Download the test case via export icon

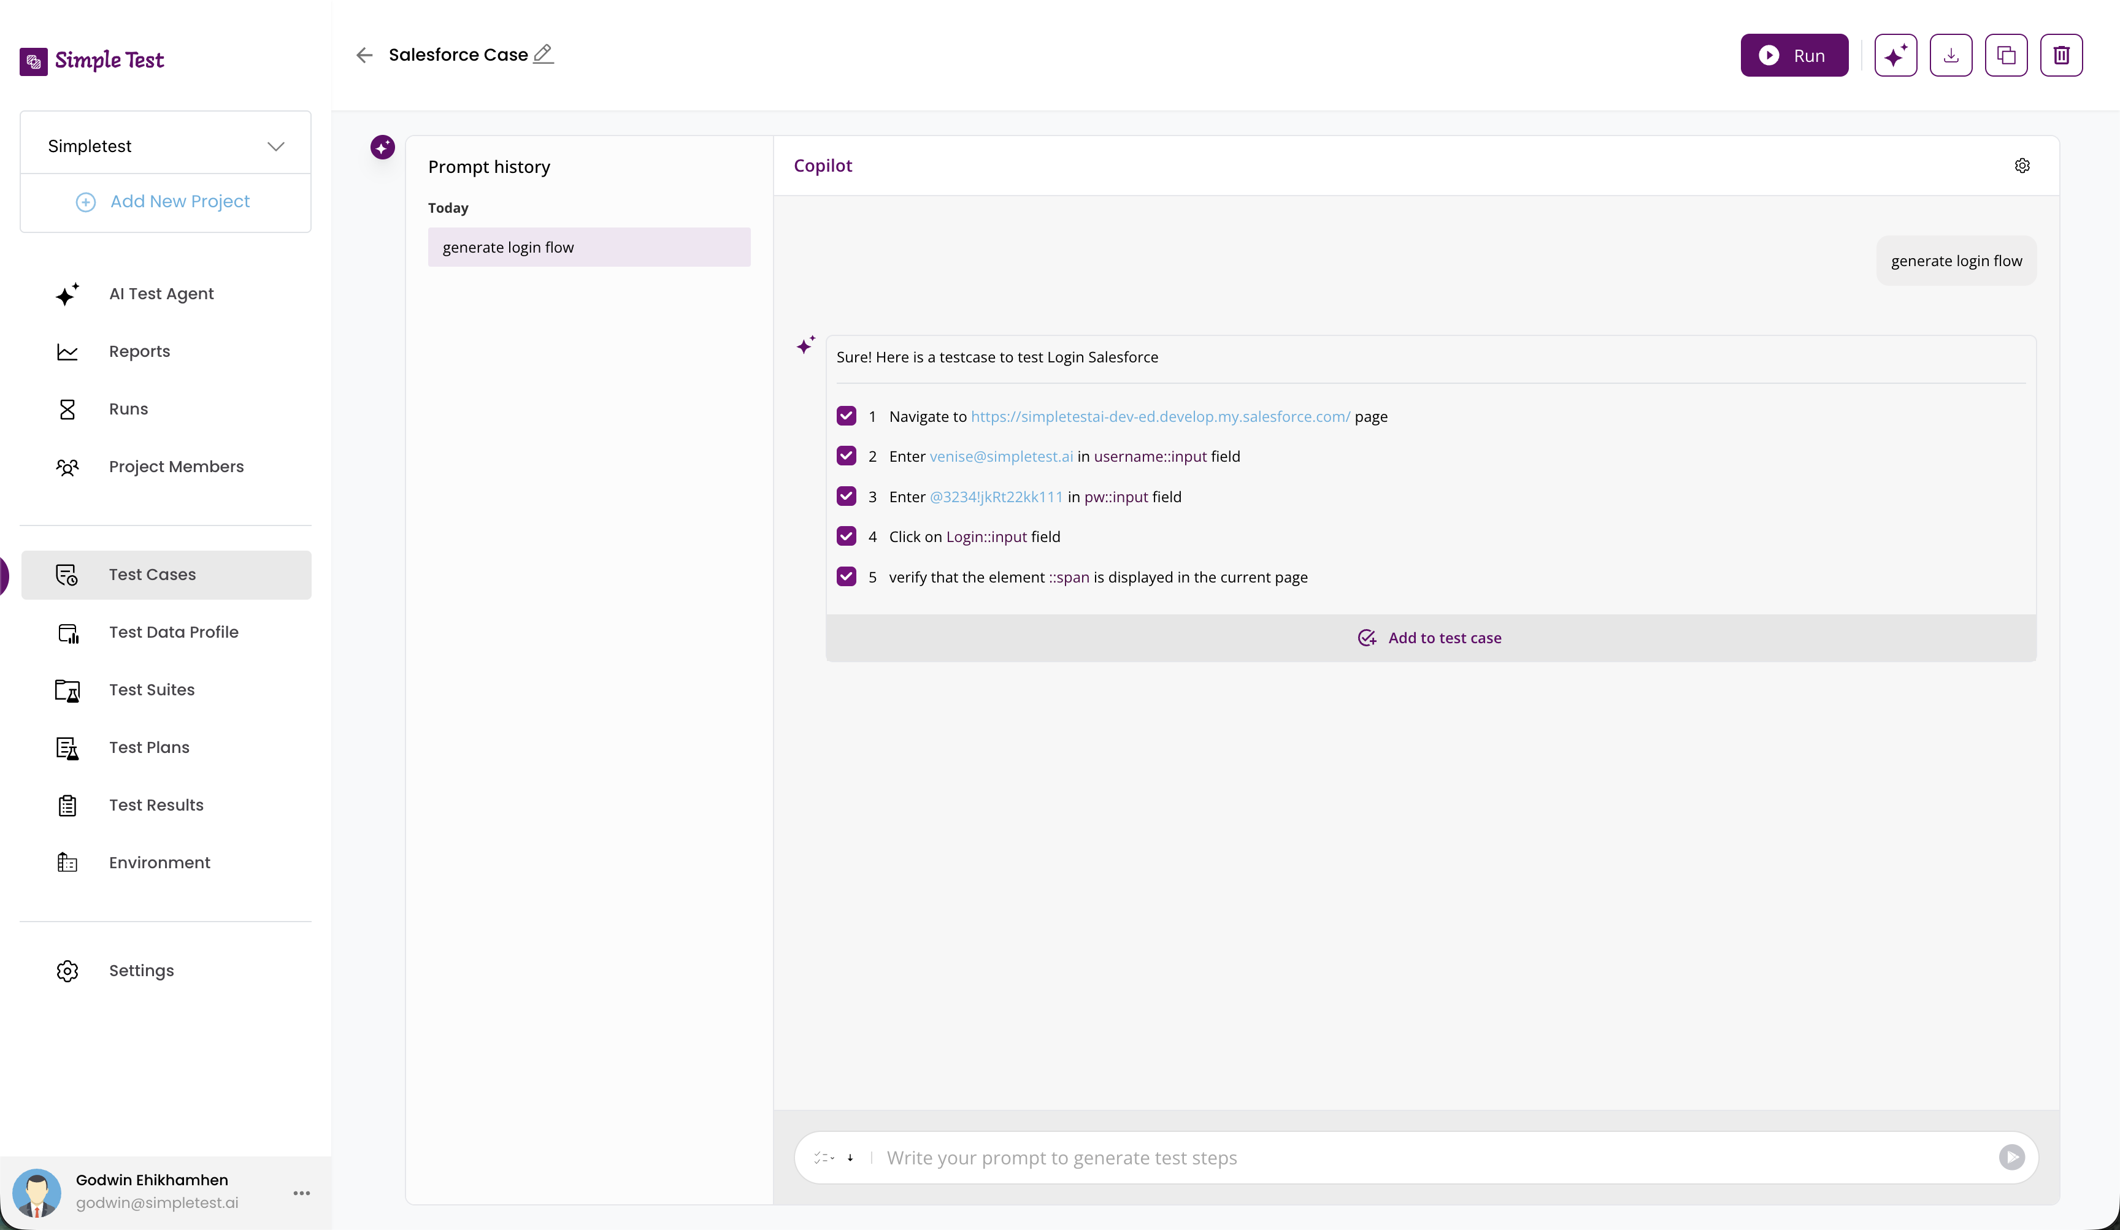click(x=1951, y=55)
